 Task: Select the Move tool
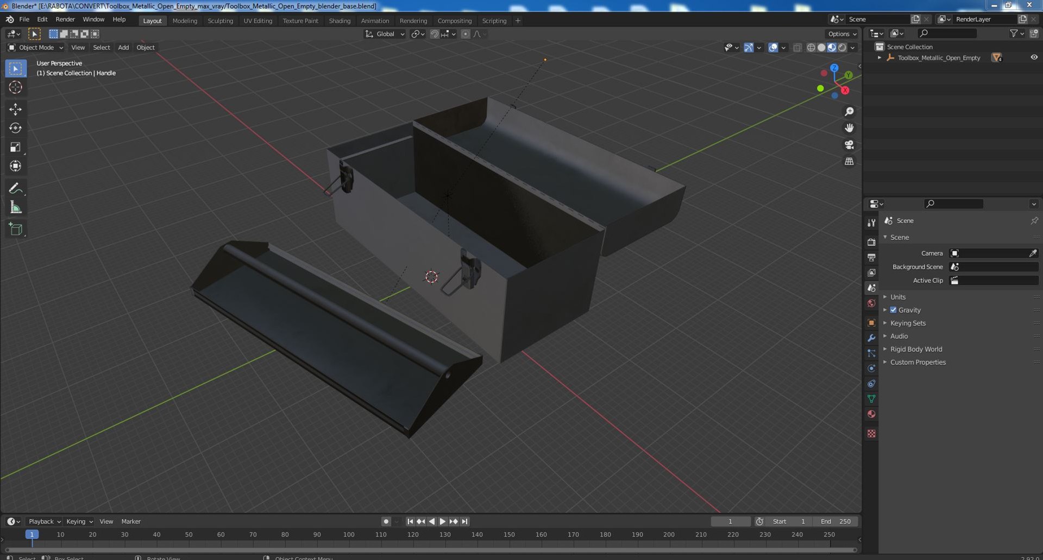pyautogui.click(x=16, y=109)
